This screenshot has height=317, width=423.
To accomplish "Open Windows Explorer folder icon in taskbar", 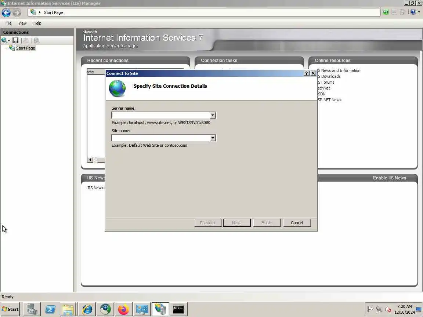I will 68,309.
